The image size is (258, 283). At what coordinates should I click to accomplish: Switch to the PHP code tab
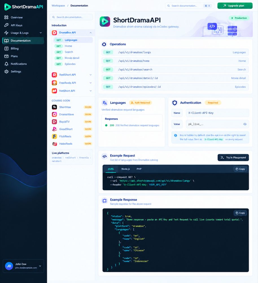139,169
